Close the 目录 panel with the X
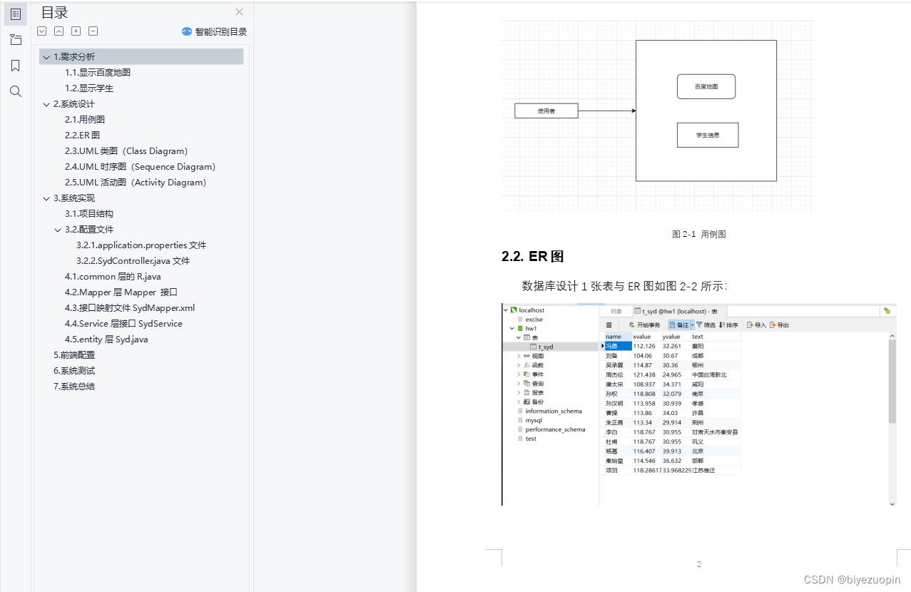 coord(240,12)
